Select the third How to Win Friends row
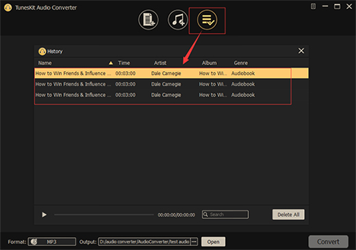Screen dimensions: 356x250 pos(171,95)
